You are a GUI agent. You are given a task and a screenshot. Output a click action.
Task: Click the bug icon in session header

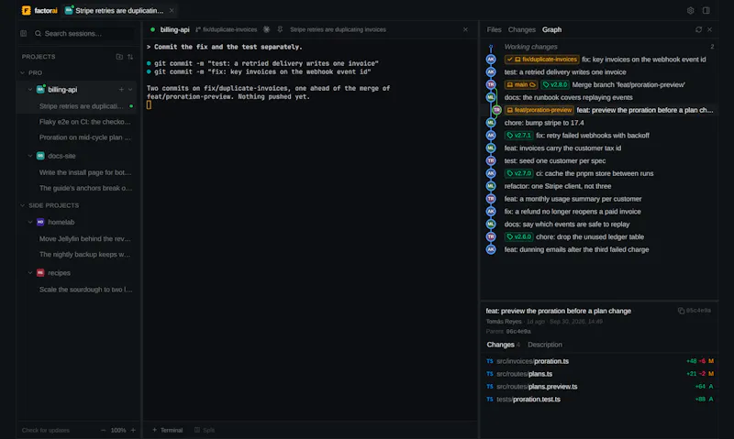[266, 29]
